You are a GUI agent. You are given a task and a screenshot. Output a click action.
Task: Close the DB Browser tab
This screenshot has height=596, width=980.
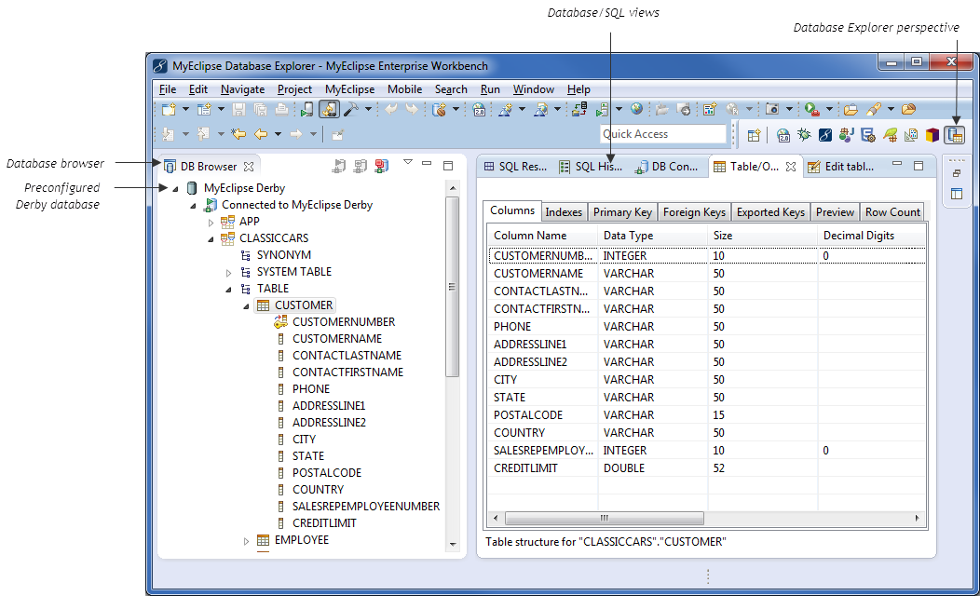pyautogui.click(x=249, y=168)
